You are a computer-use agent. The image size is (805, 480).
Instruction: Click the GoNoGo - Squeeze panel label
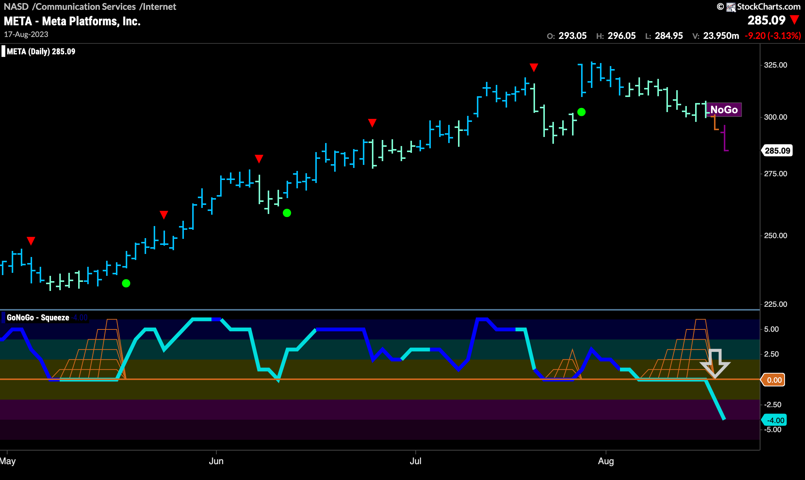coord(38,317)
